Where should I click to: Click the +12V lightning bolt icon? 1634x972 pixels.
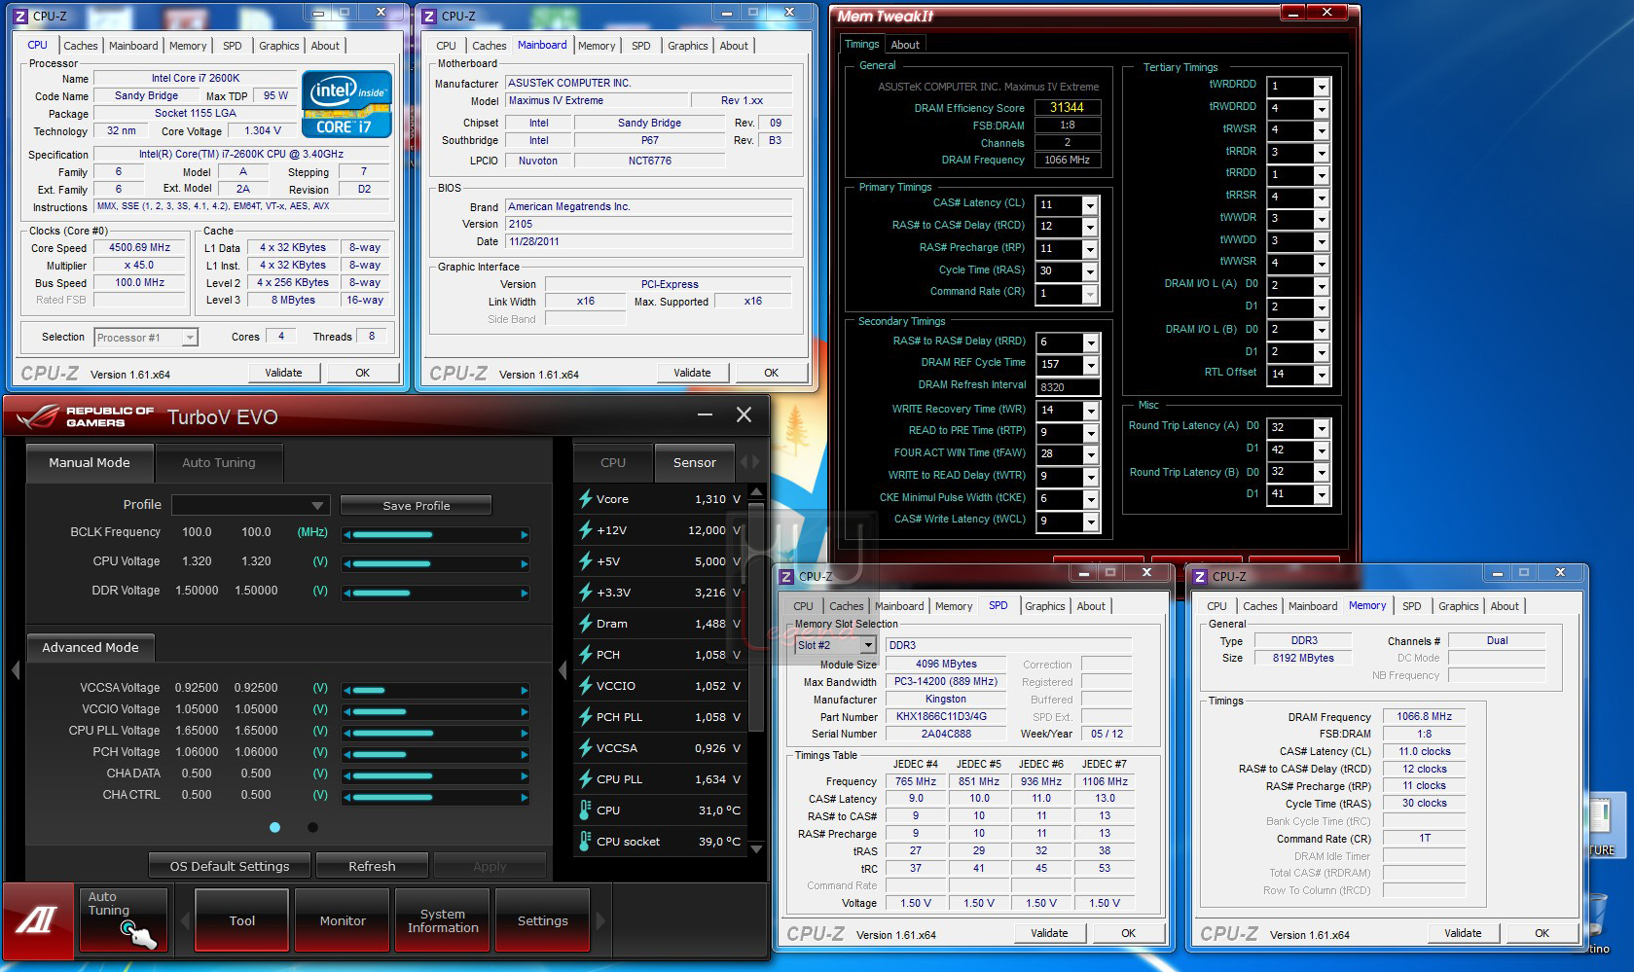586,529
